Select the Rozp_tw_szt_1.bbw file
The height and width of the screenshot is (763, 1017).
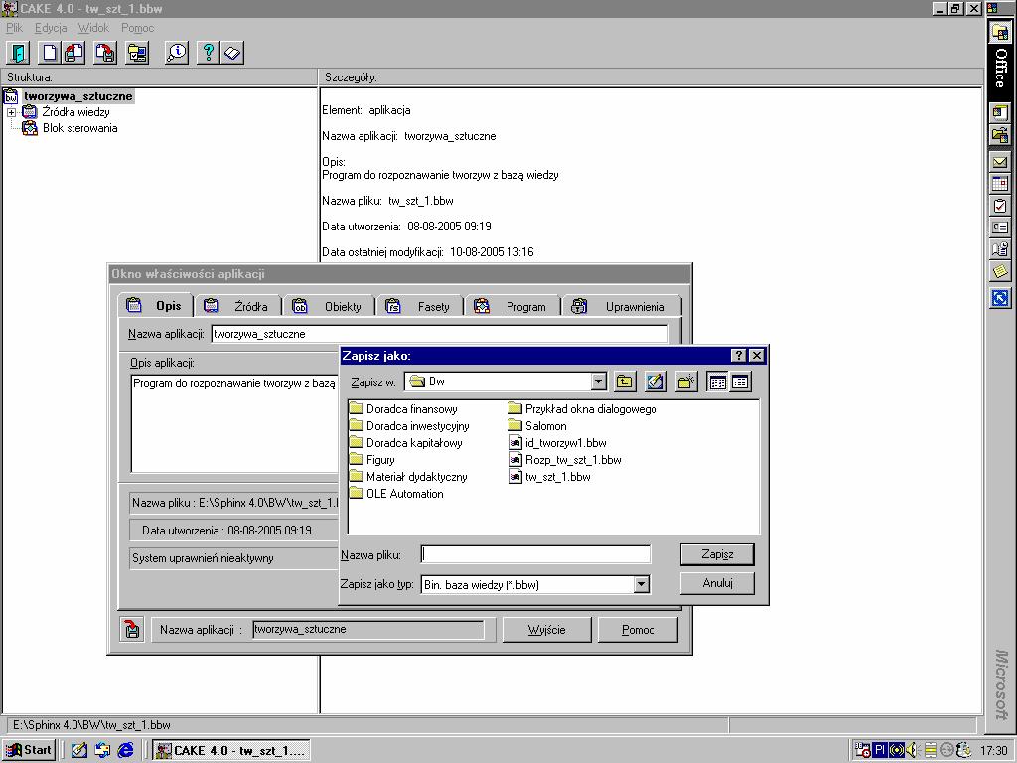[565, 460]
